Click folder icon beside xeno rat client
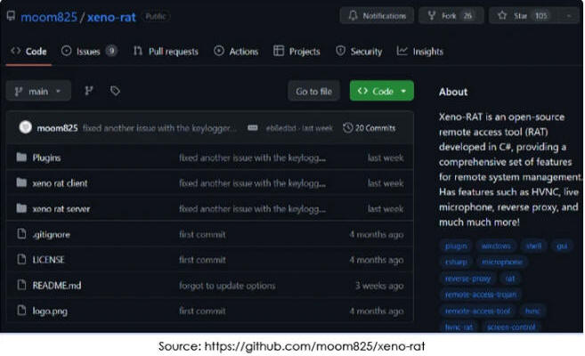The width and height of the screenshot is (585, 356). pos(21,182)
